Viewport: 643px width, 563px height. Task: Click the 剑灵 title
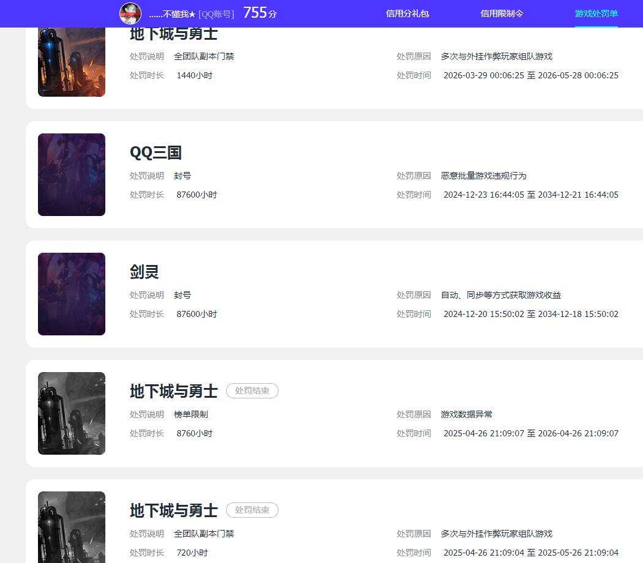145,272
